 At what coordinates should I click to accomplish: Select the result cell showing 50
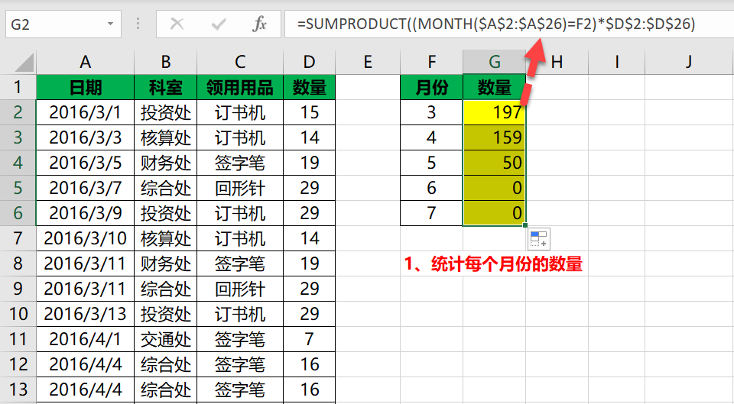pyautogui.click(x=495, y=163)
